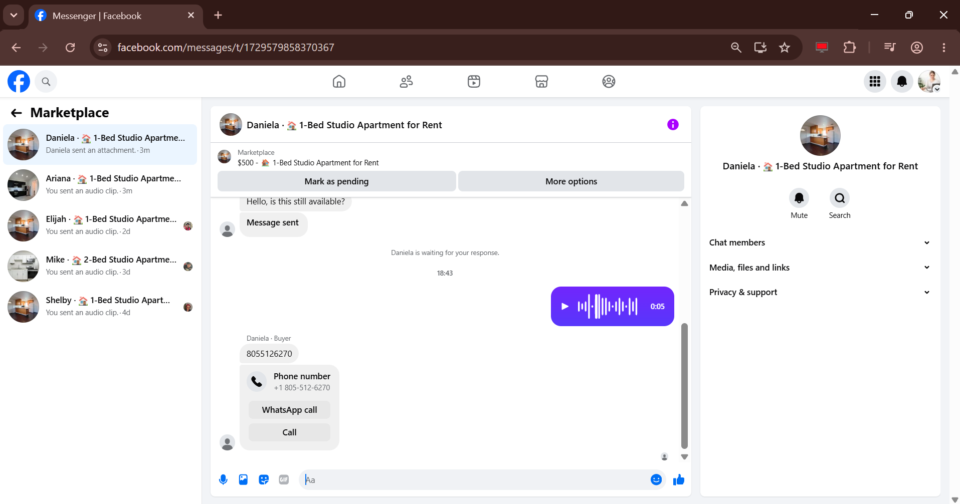Search within the conversation

[x=840, y=198]
